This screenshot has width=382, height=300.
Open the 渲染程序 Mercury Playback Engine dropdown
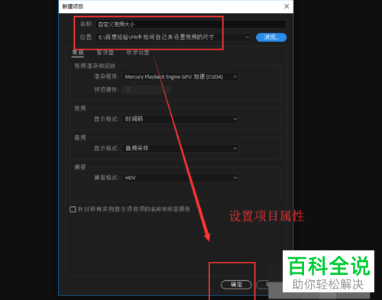(180, 76)
